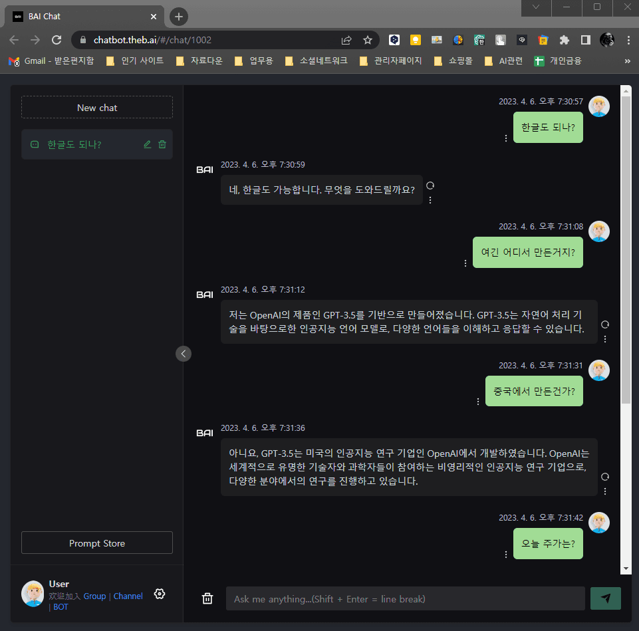Open the 관리자페이지 bookmark folder
Image resolution: width=639 pixels, height=631 pixels.
pyautogui.click(x=391, y=61)
